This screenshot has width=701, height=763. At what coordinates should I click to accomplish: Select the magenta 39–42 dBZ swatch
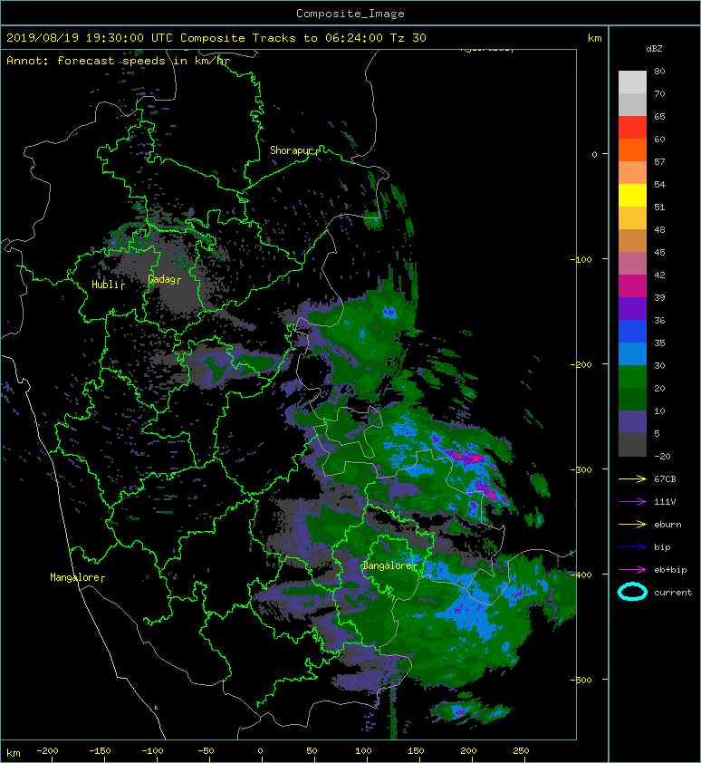(x=632, y=285)
